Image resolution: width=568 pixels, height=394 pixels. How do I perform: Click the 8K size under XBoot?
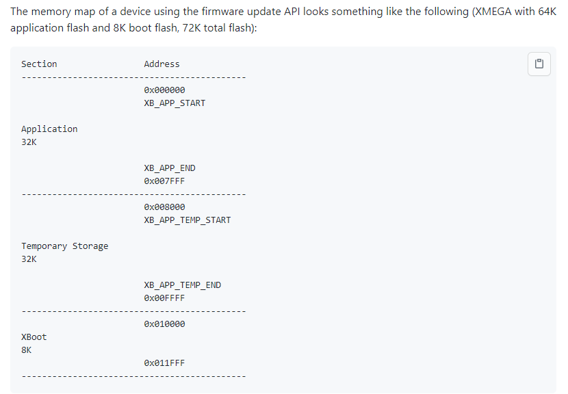pos(27,350)
